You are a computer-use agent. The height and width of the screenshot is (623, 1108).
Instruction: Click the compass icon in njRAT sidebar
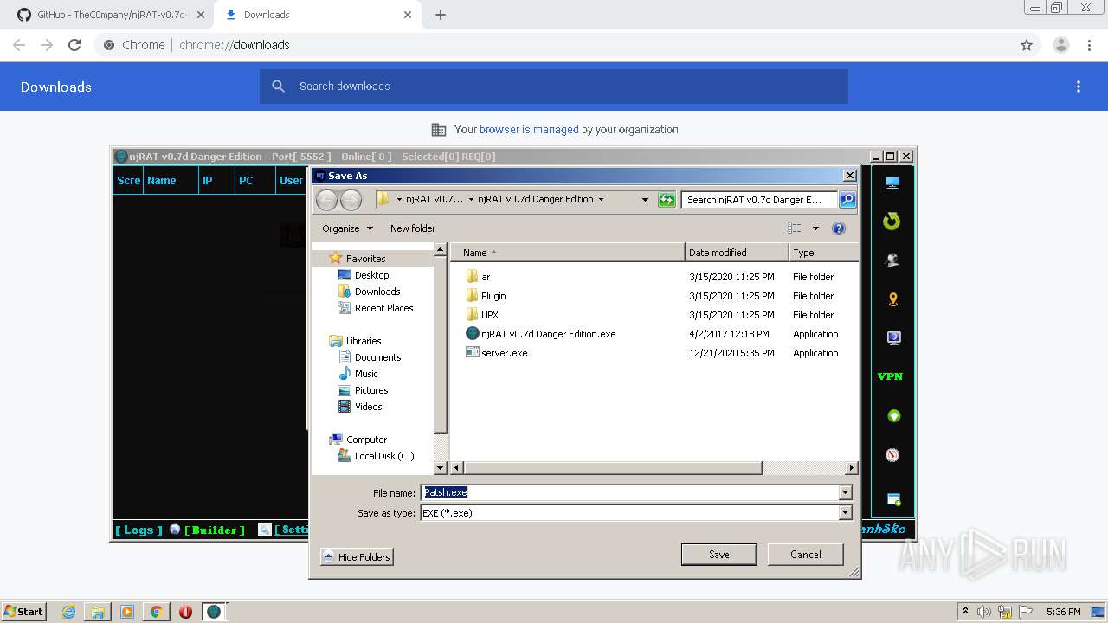coord(892,455)
